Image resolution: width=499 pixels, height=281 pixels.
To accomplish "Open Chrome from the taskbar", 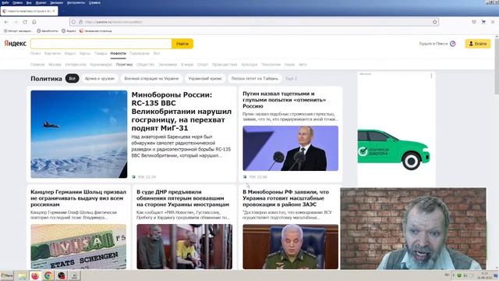I will coord(48,276).
